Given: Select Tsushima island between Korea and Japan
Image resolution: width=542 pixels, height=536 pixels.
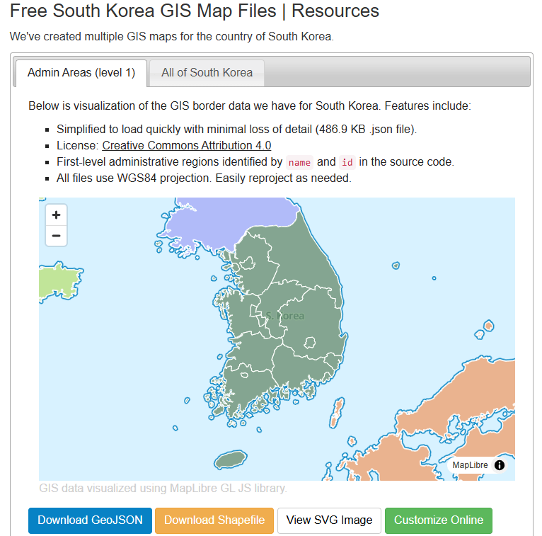Looking at the screenshot, I should tap(338, 412).
